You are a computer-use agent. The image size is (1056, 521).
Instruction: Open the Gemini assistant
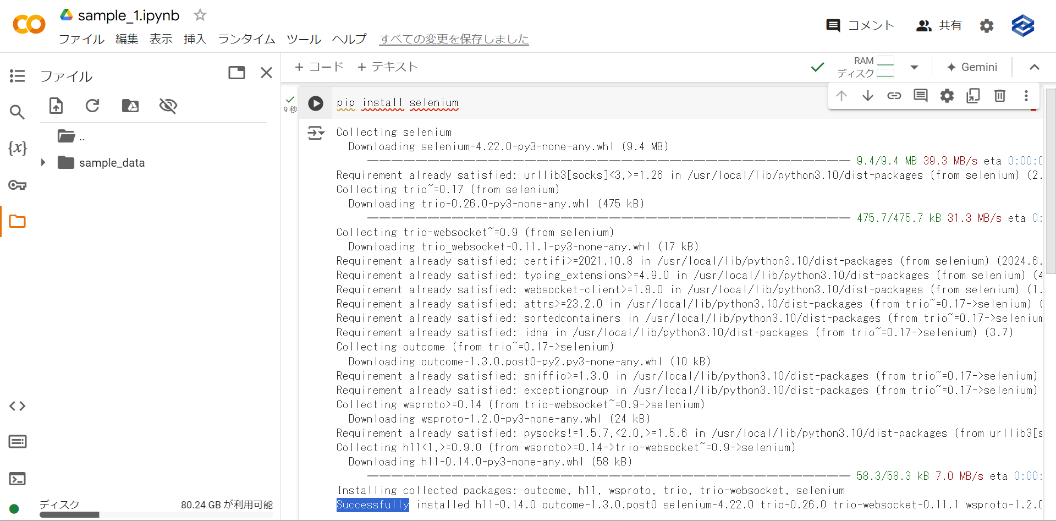(x=972, y=67)
